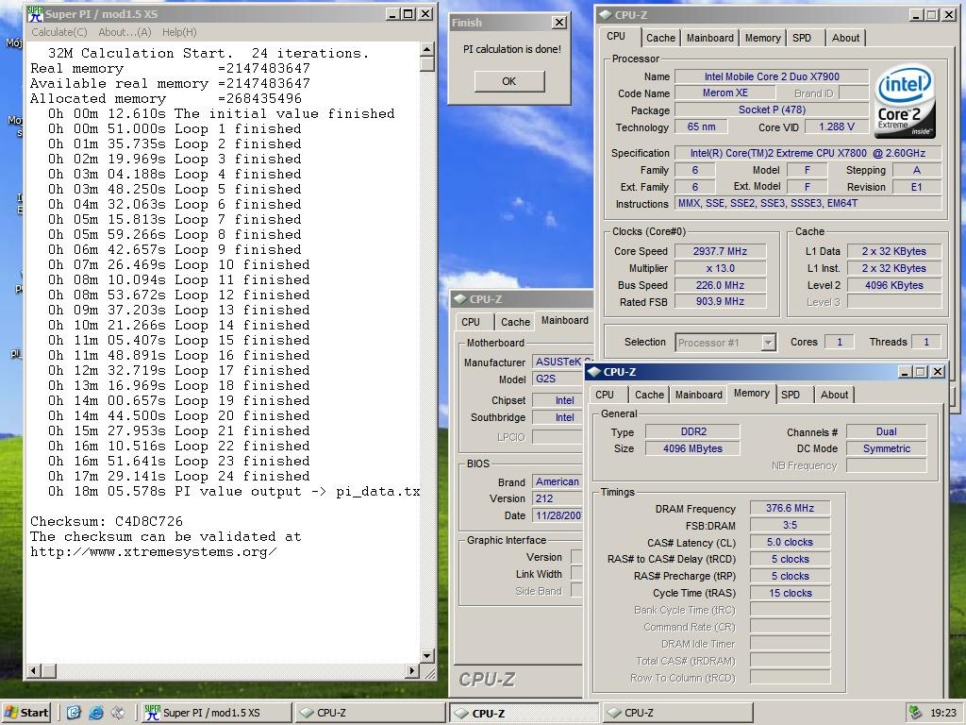
Task: Click the Super PI title bar icon
Action: point(35,13)
